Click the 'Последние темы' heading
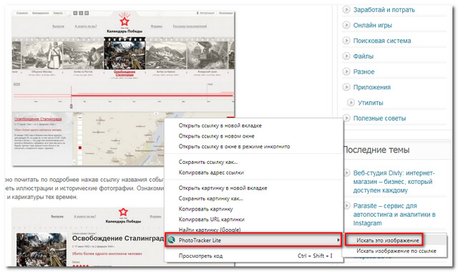458x272 pixels. point(376,150)
